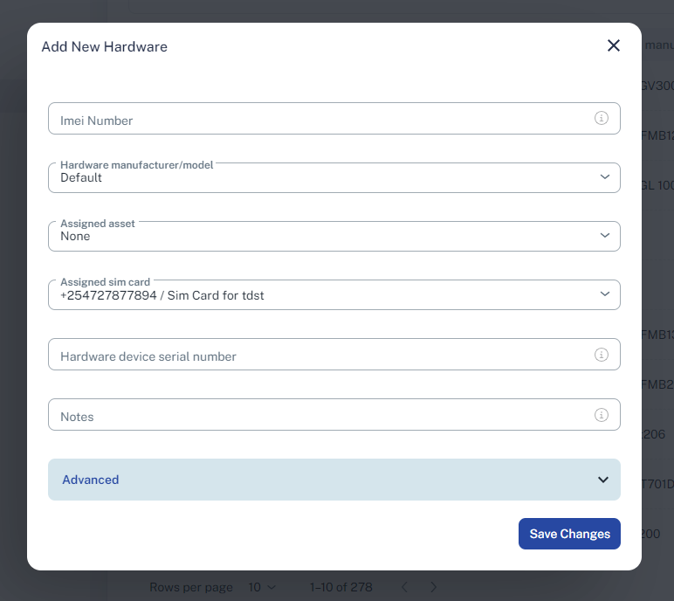Screen dimensions: 674x601
Task: Expand the Advanced section
Action: point(334,480)
